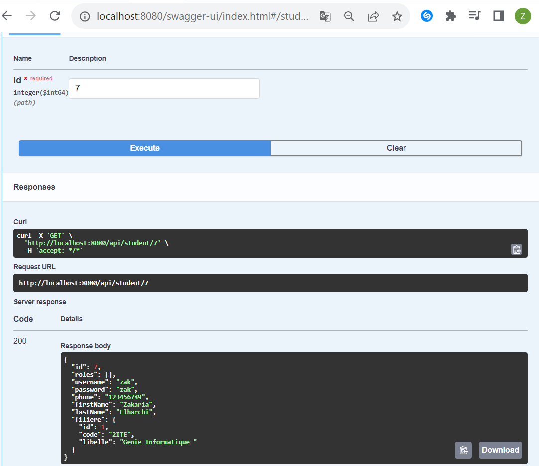This screenshot has width=539, height=466.
Task: View site information for localhost
Action: pyautogui.click(x=84, y=15)
